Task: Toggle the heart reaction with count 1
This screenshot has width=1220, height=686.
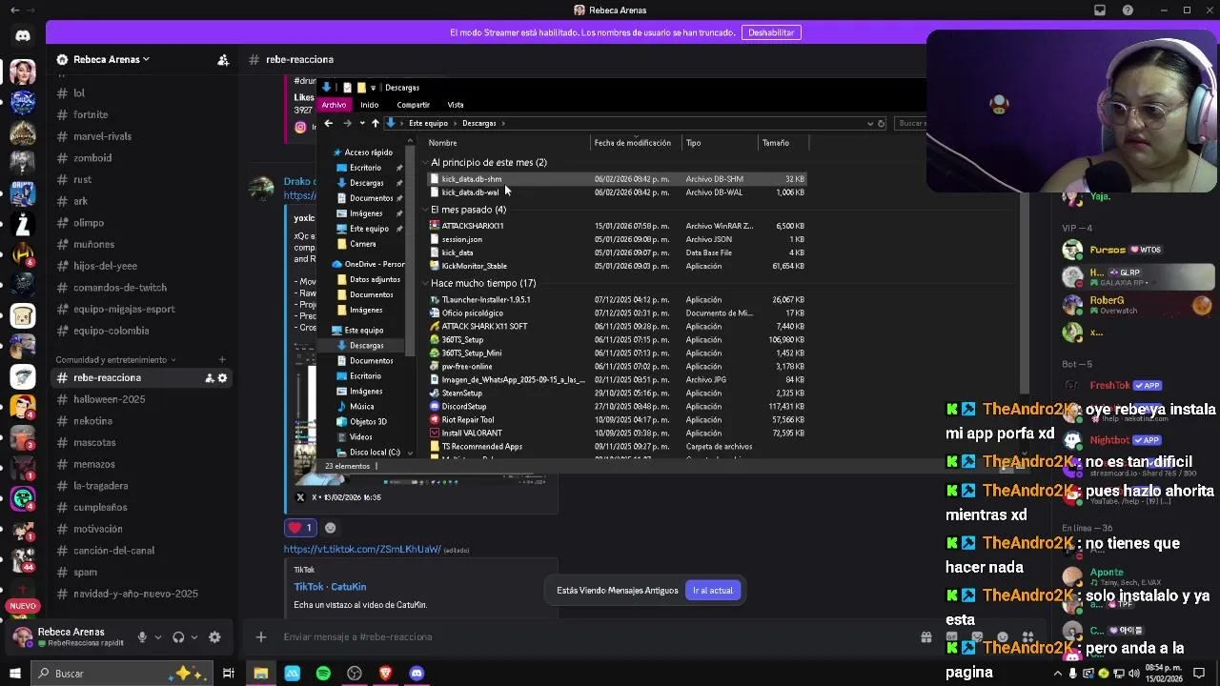Action: (x=300, y=528)
